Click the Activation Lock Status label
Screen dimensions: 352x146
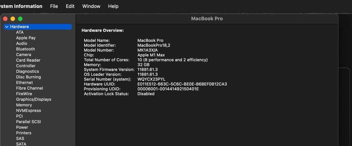(106, 94)
